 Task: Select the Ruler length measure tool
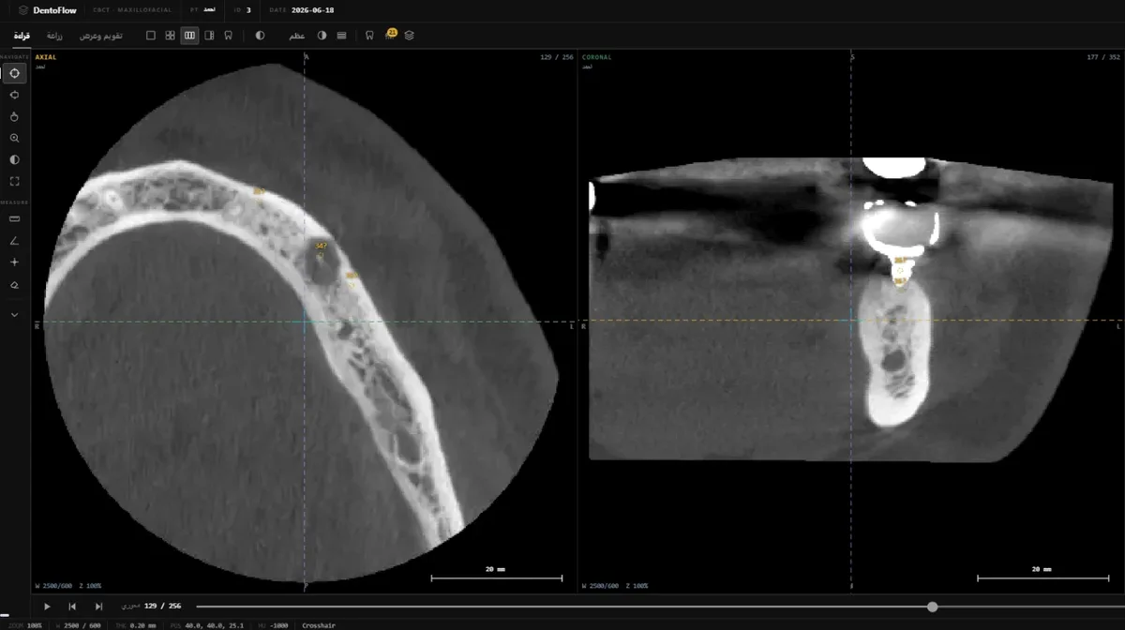(14, 218)
